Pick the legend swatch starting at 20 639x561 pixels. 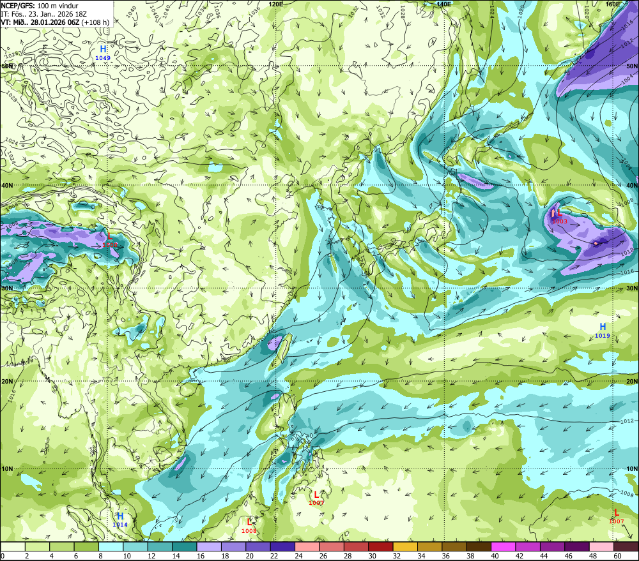point(258,546)
